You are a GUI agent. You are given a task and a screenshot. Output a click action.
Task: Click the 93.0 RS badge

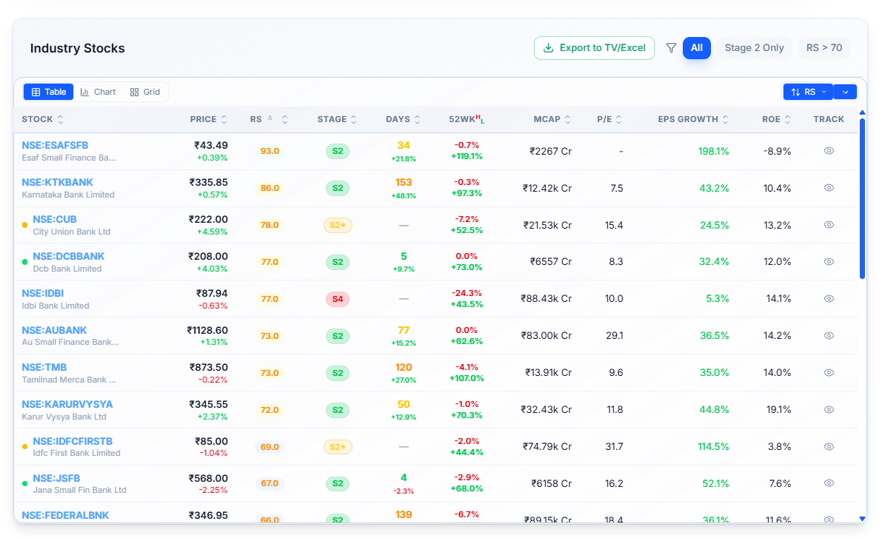click(x=270, y=151)
